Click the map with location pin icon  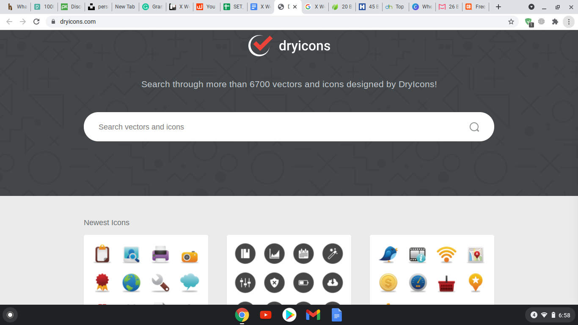[476, 255]
